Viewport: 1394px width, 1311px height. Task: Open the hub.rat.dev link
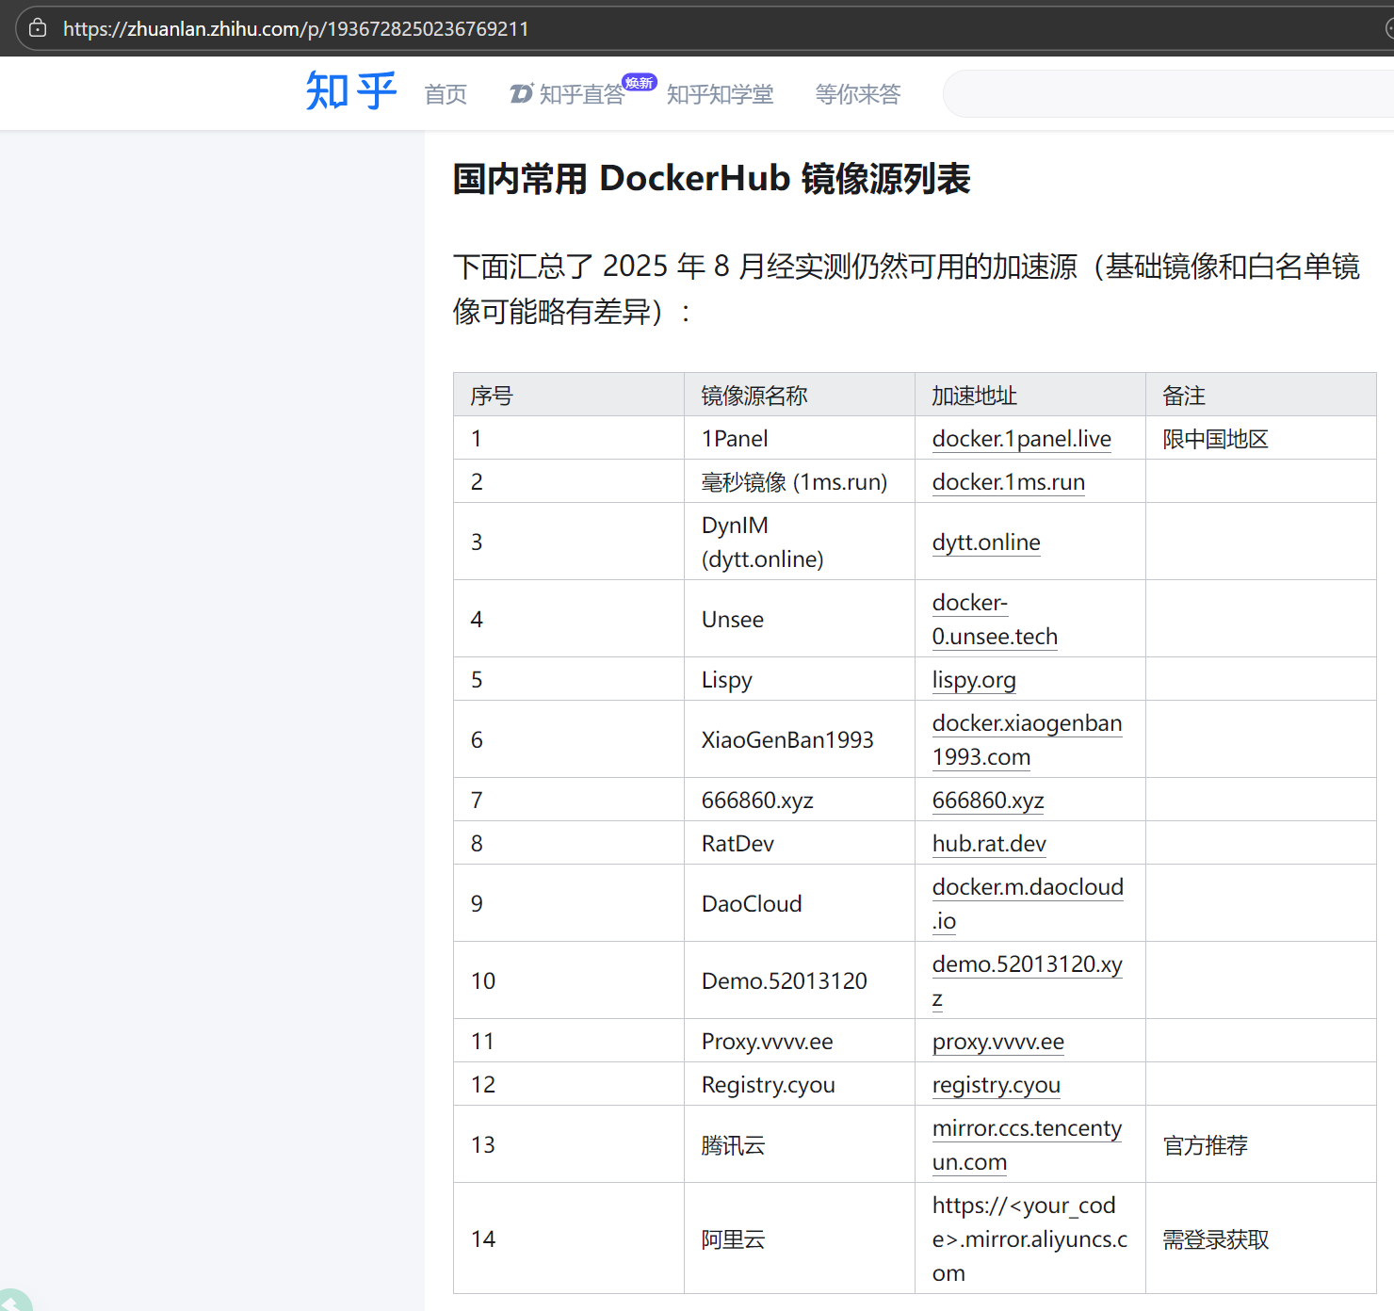coord(989,844)
